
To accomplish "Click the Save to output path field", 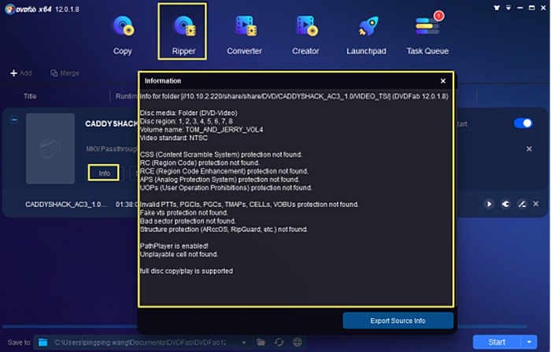I will tap(140, 343).
